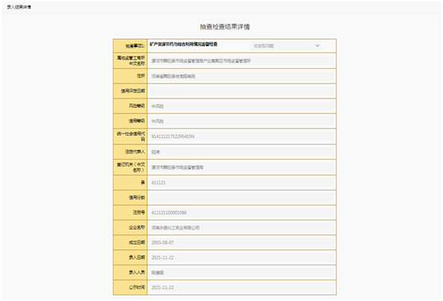Click the county code field containing 411121

242,183
